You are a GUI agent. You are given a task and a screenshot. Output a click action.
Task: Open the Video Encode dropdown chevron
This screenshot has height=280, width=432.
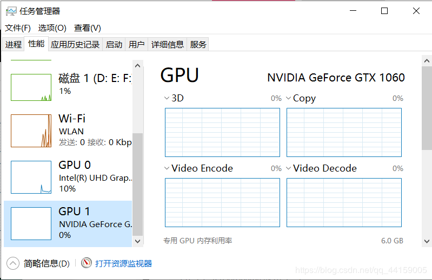167,168
